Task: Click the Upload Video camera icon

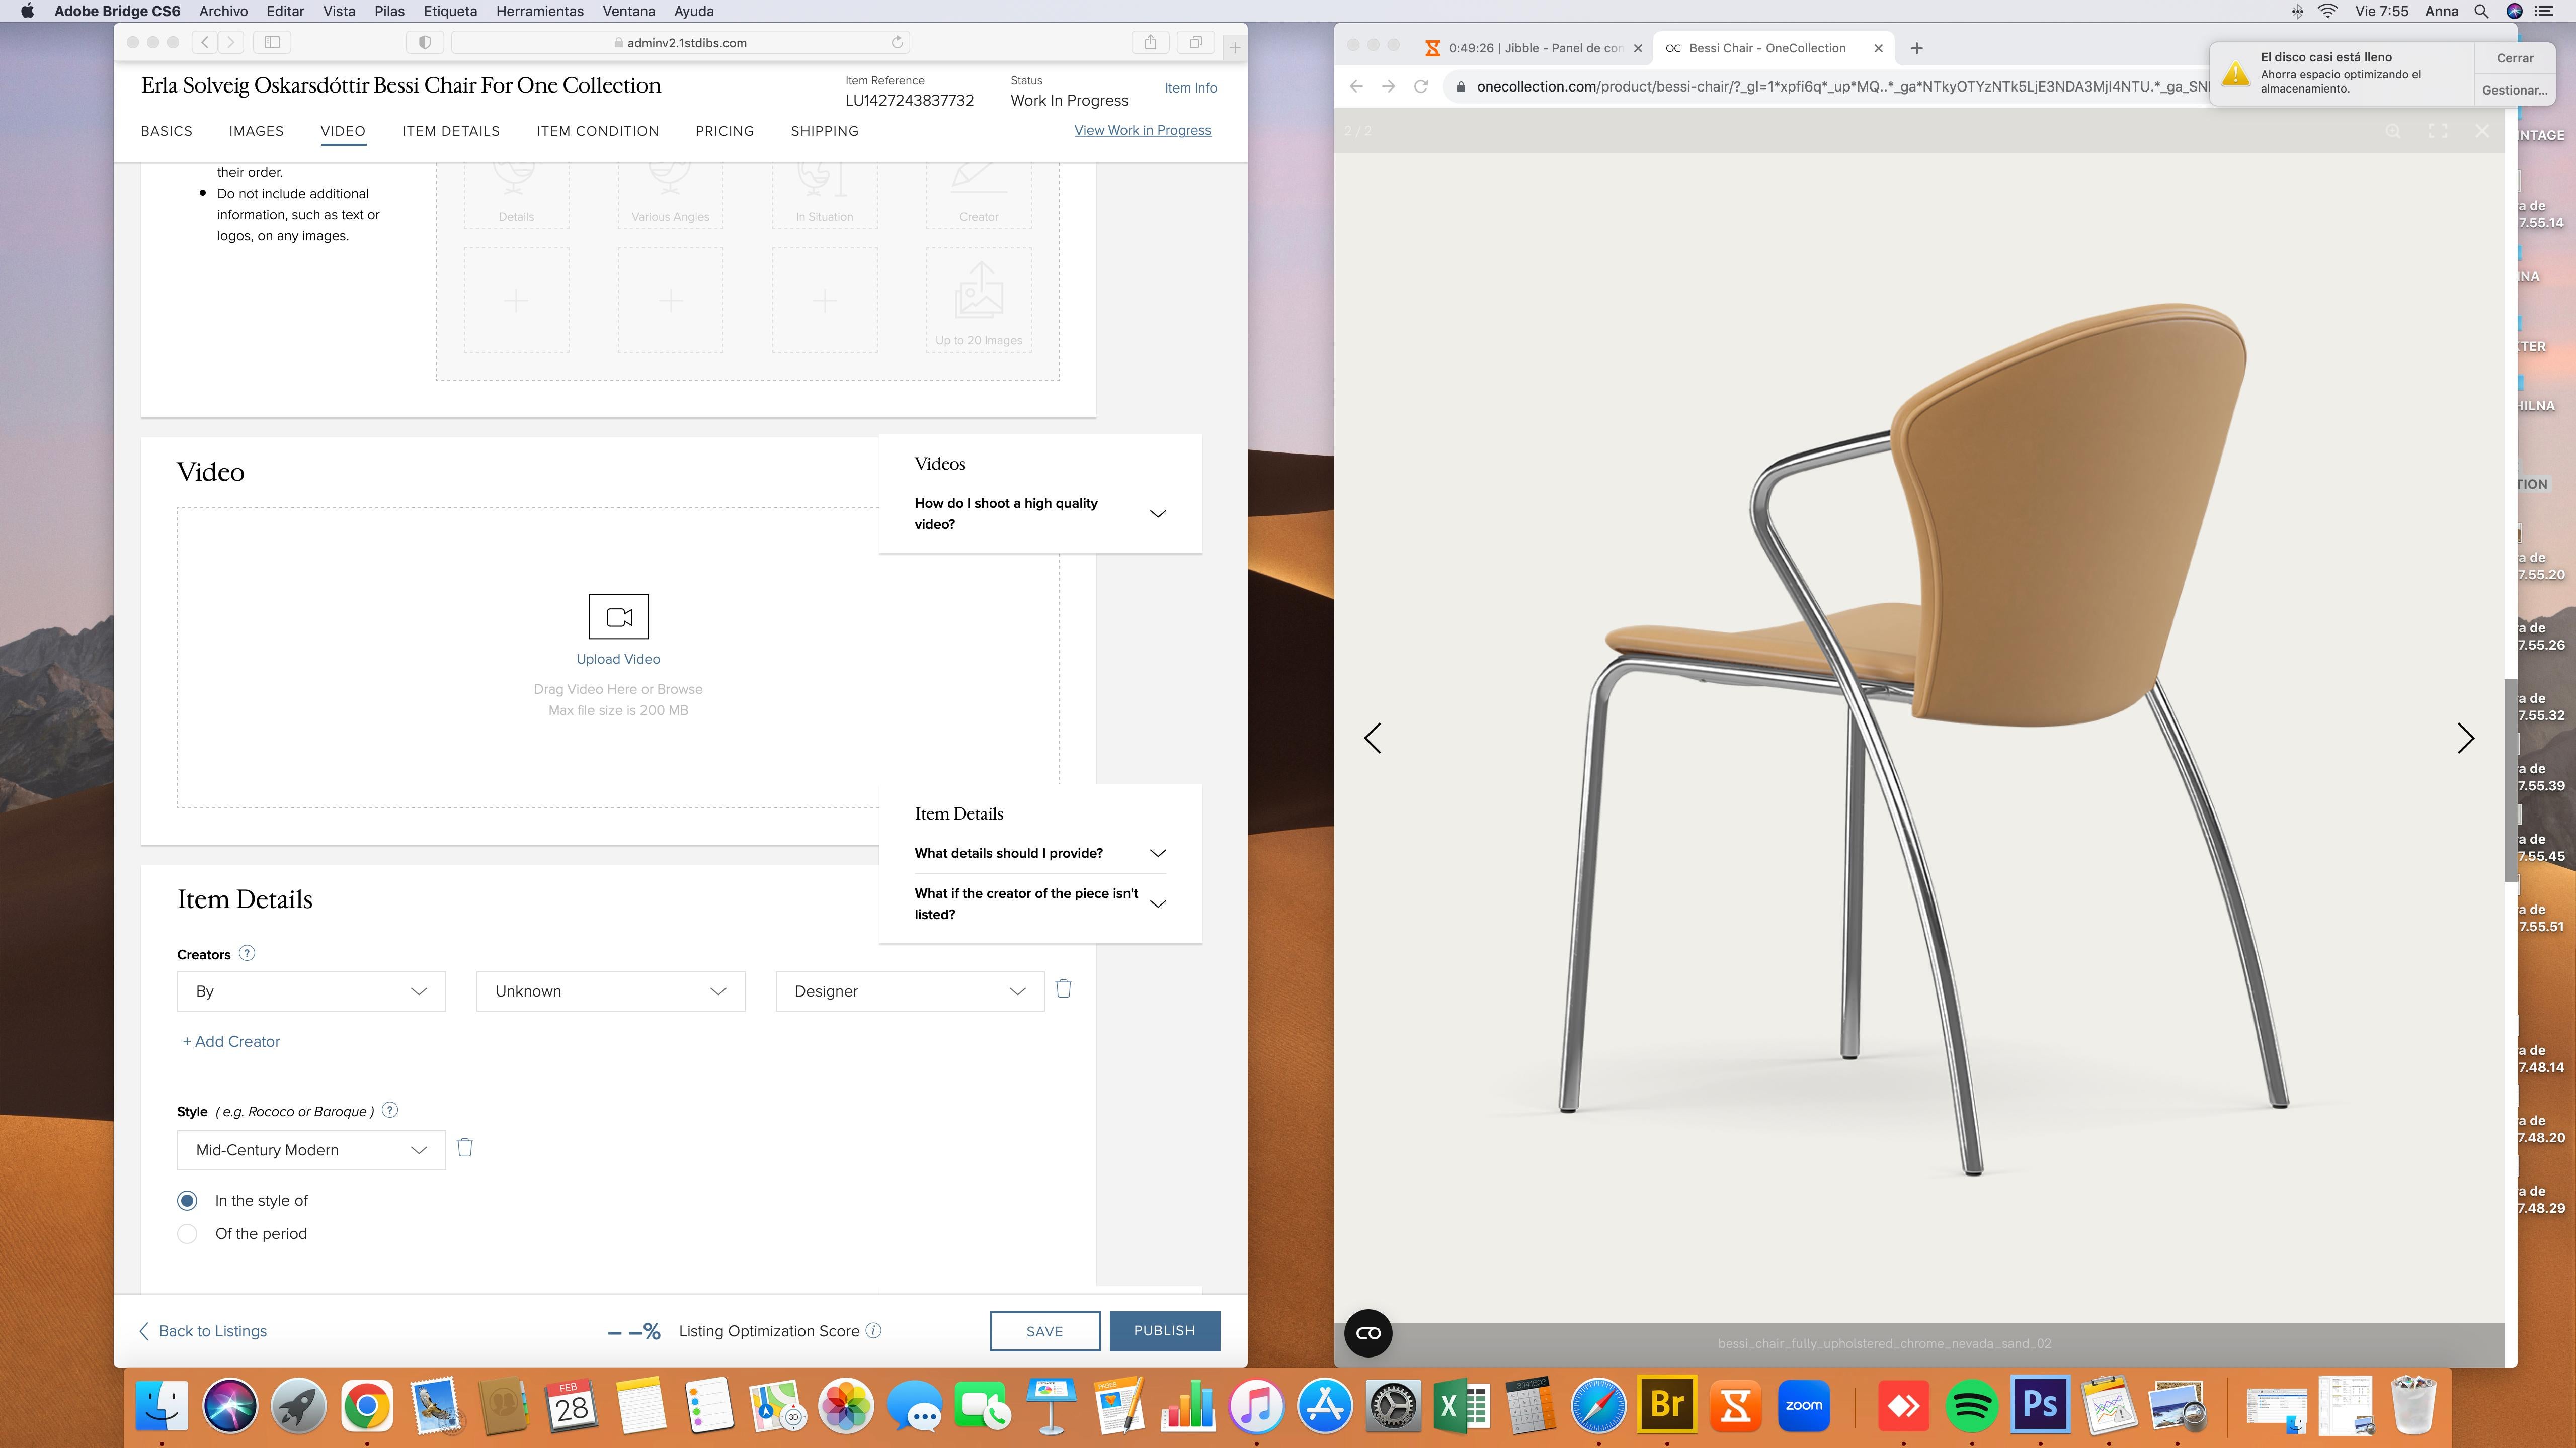Action: tap(618, 616)
